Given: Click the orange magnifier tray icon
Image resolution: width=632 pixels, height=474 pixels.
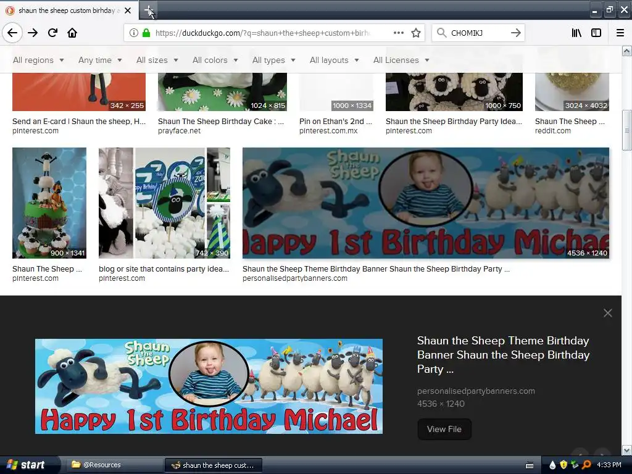Looking at the screenshot, I should (586, 465).
